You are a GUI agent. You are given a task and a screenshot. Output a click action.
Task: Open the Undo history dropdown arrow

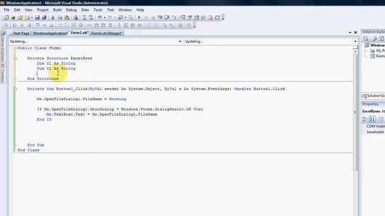[x=105, y=17]
